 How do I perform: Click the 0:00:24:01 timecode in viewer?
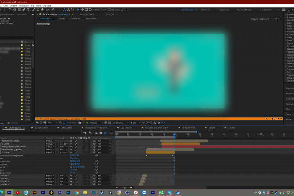[72, 123]
